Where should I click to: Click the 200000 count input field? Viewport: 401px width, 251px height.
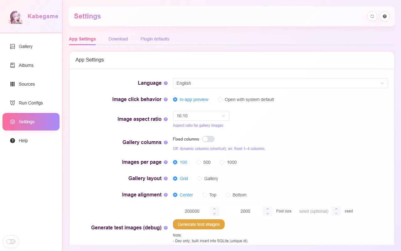click(192, 211)
